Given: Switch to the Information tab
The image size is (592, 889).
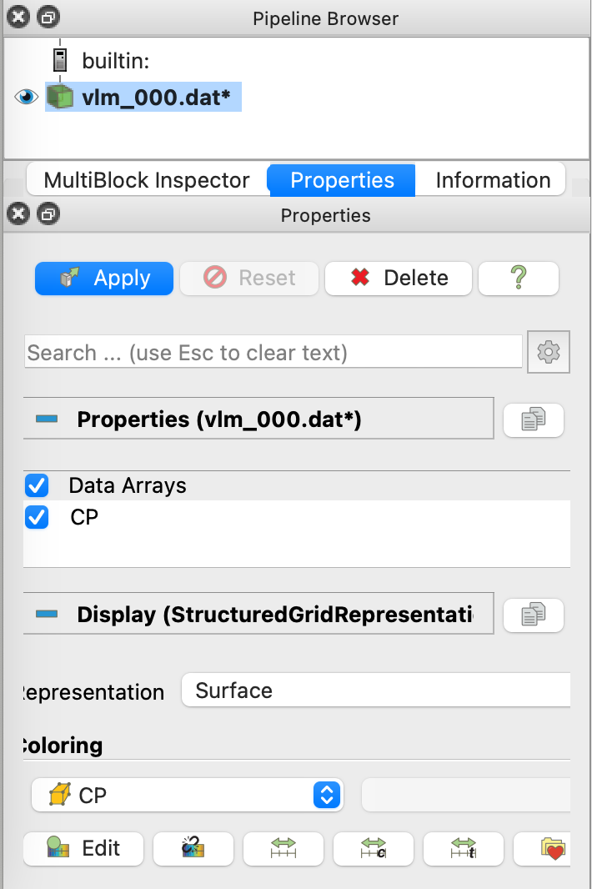Looking at the screenshot, I should (x=493, y=180).
